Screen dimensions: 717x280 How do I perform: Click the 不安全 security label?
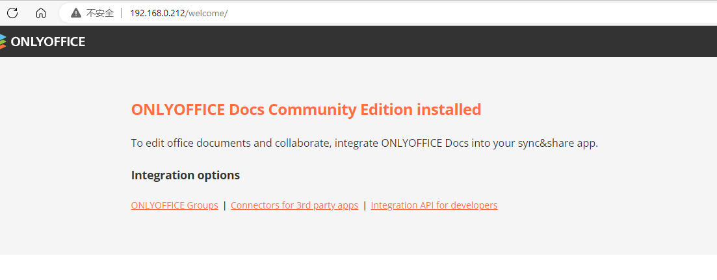point(100,13)
